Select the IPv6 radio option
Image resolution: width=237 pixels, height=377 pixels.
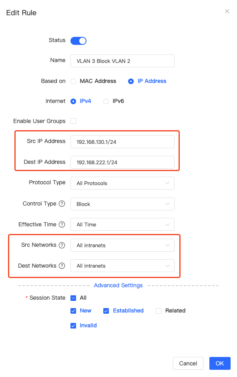pyautogui.click(x=106, y=101)
